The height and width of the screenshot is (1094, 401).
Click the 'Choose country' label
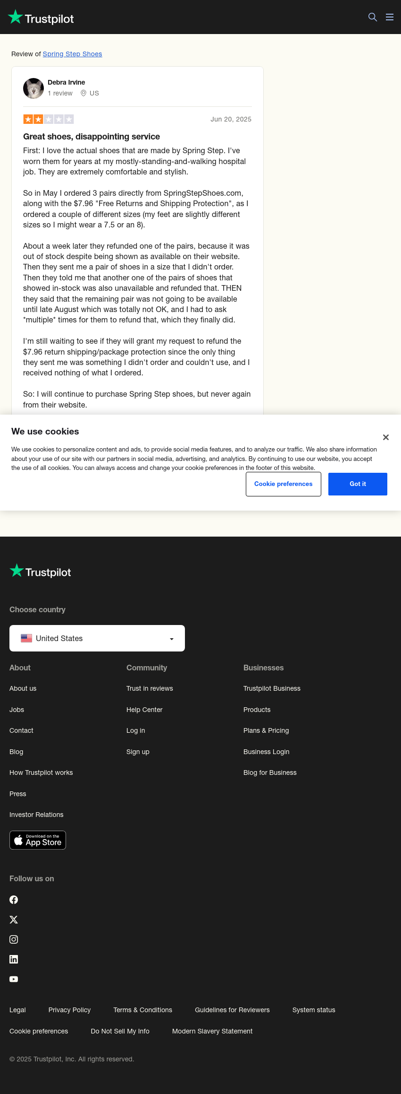point(37,609)
